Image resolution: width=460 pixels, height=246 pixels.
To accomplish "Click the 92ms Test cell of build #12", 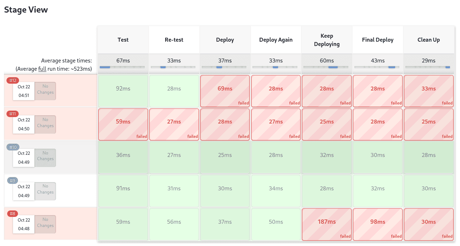I will coord(123,91).
